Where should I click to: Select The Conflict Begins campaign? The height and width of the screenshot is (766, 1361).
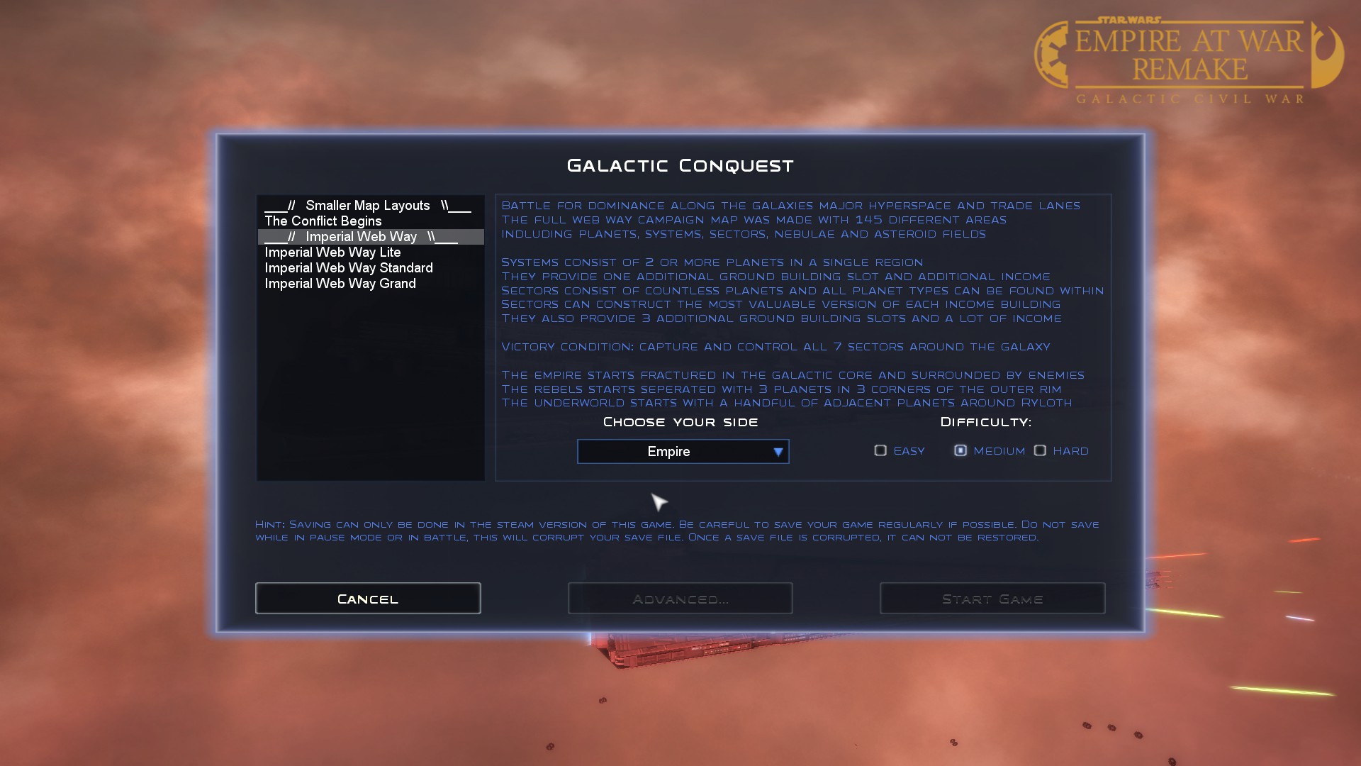pyautogui.click(x=323, y=220)
